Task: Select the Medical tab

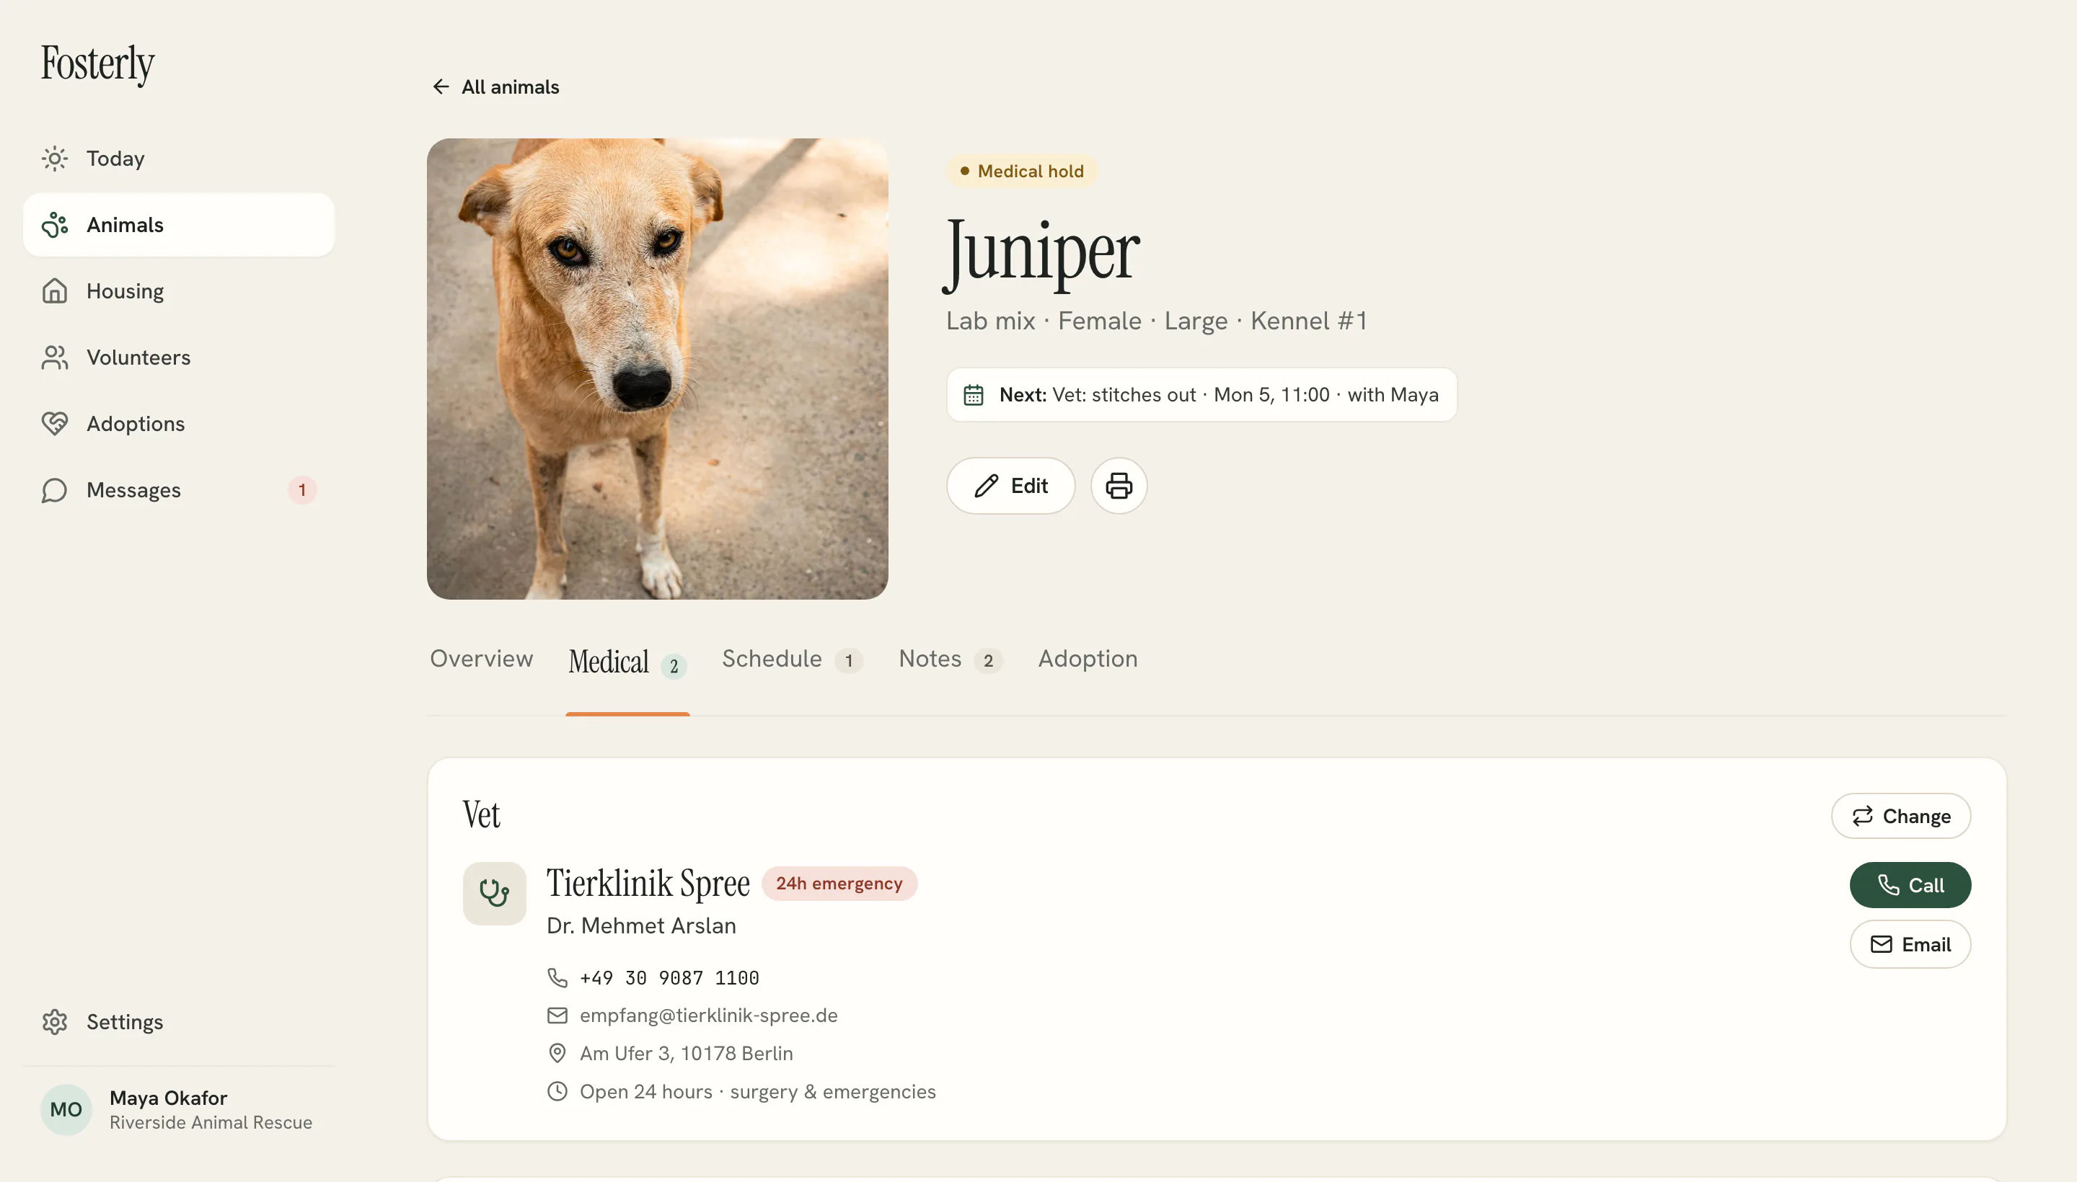Action: click(x=627, y=662)
